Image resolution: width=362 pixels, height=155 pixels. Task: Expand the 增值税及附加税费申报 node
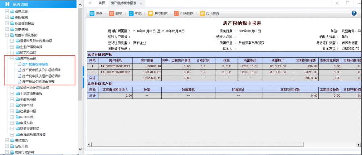pos(12,41)
